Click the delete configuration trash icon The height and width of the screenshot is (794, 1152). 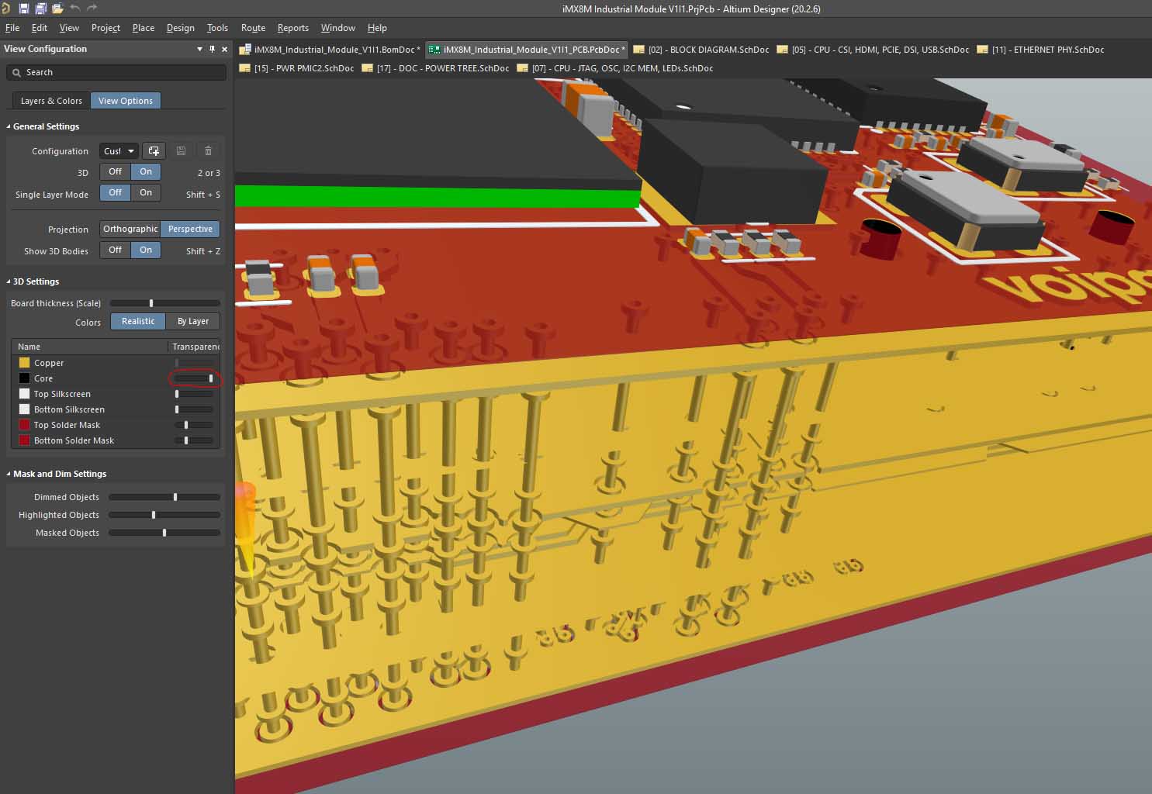[208, 151]
